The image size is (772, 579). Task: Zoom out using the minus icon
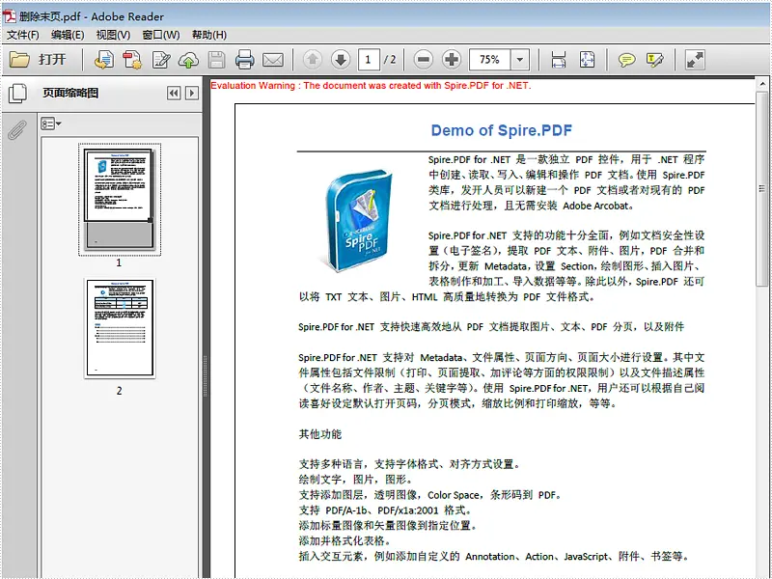point(422,60)
